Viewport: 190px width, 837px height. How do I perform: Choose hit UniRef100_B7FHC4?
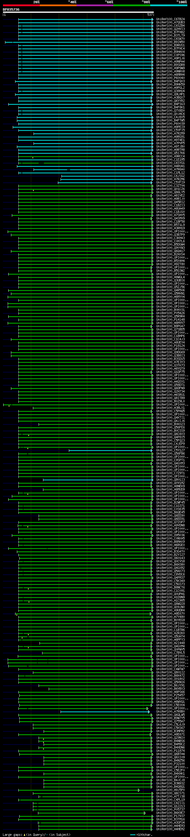click(x=170, y=48)
